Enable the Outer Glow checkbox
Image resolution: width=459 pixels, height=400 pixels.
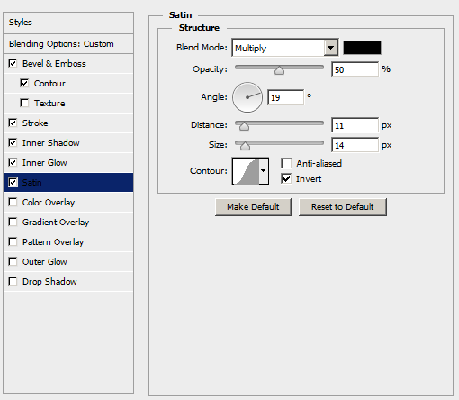click(13, 261)
